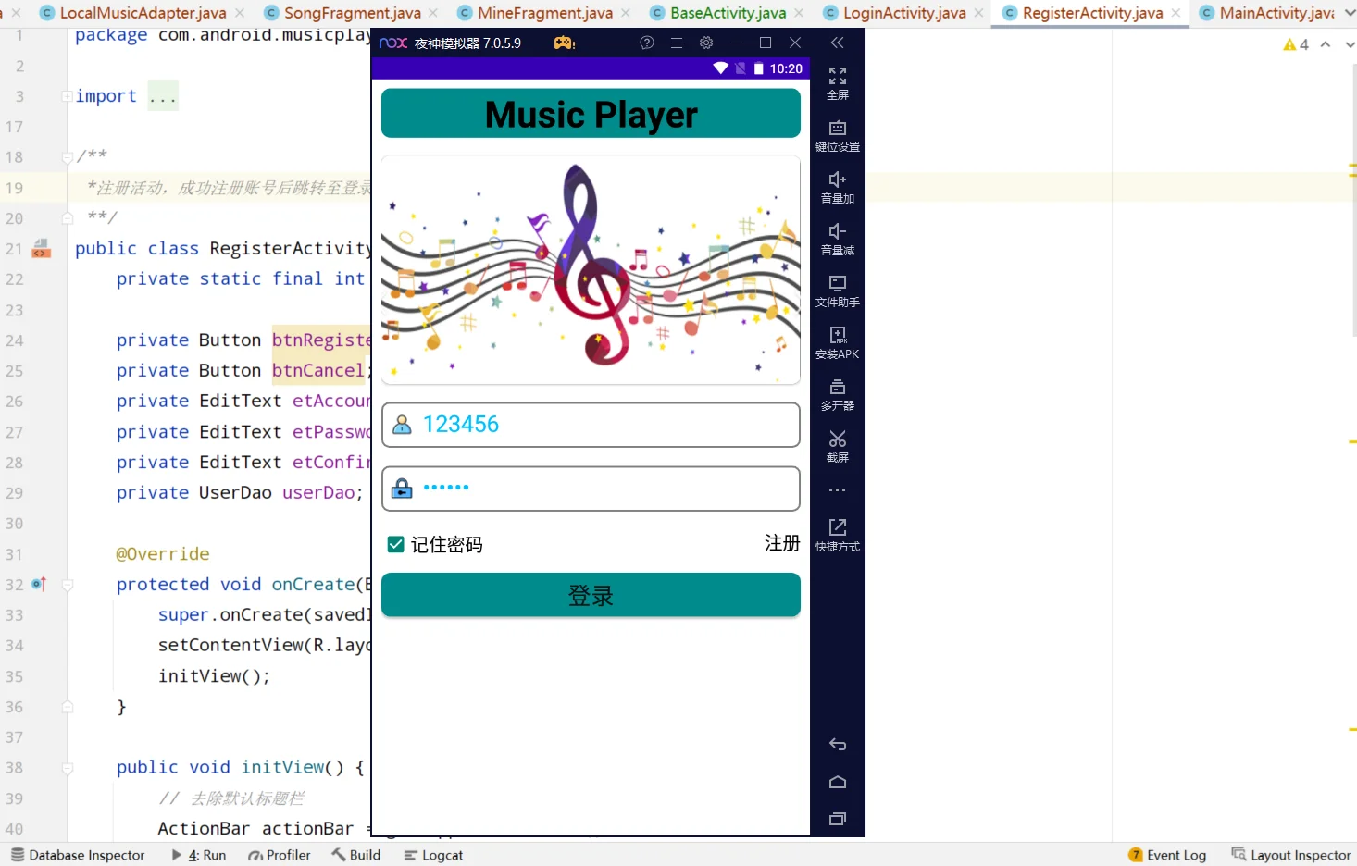Open 键位设置 keyboard mapping in Nox sidebar

pyautogui.click(x=838, y=135)
